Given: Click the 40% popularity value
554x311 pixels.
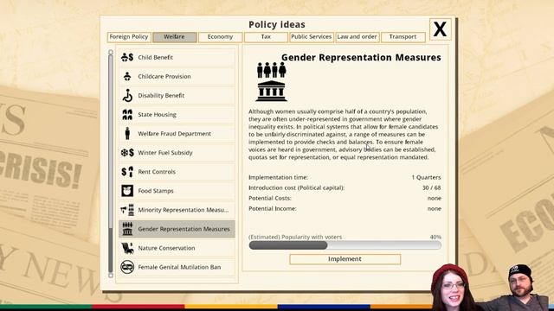Looking at the screenshot, I should (435, 237).
